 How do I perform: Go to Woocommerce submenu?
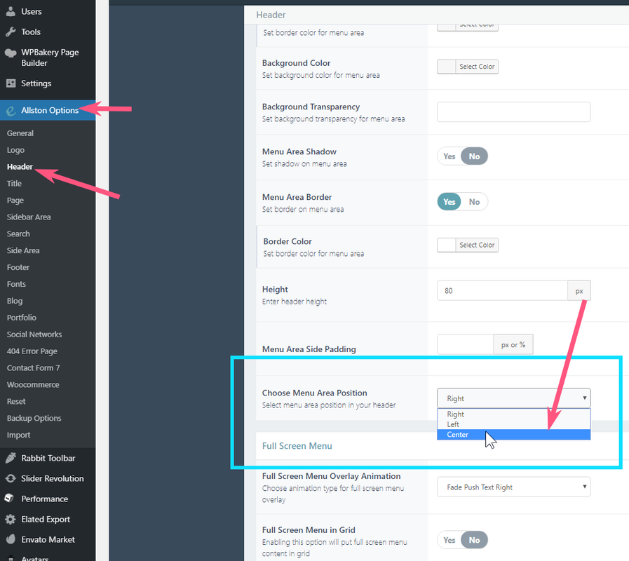(x=33, y=384)
